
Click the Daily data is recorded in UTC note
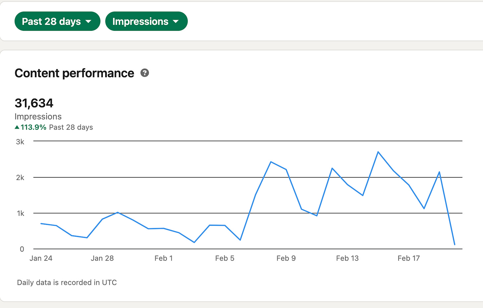[67, 282]
